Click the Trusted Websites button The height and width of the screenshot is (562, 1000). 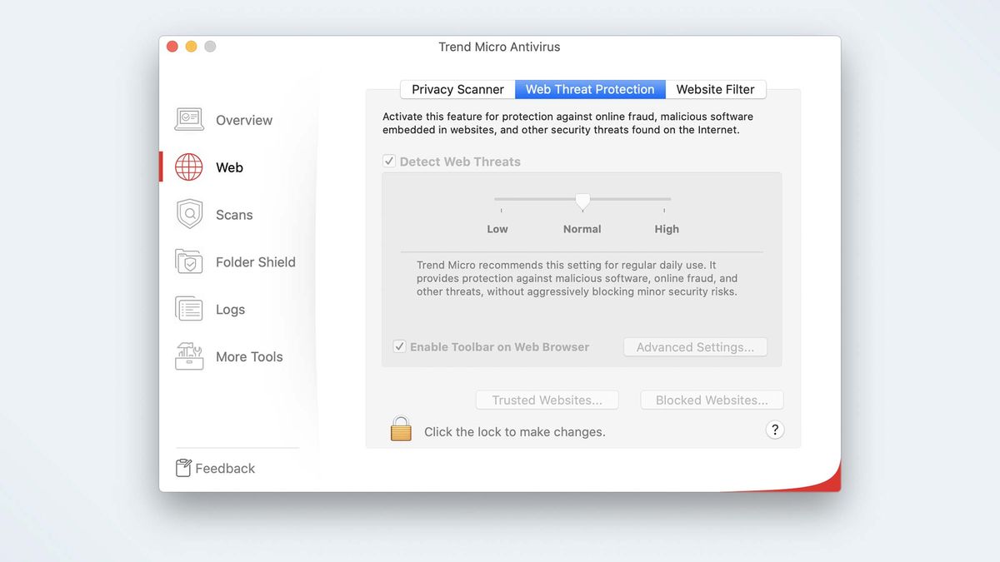547,400
